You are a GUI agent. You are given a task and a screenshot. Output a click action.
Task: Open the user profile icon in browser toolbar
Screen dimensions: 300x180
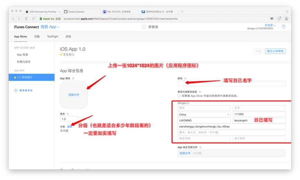pos(286,18)
